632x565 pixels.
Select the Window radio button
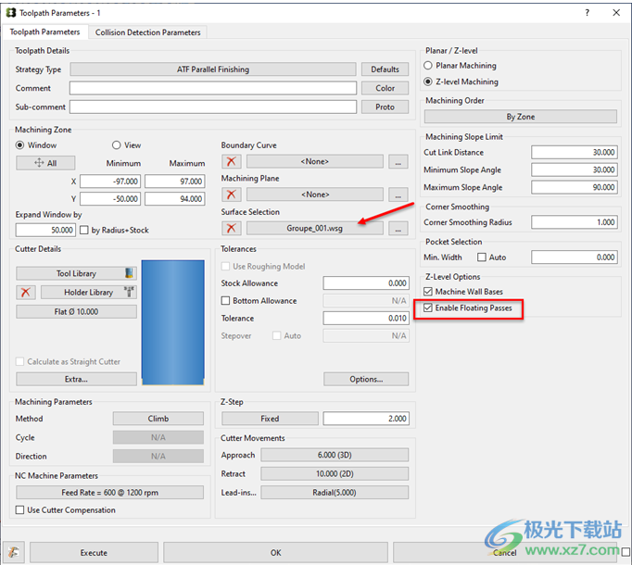pos(19,145)
